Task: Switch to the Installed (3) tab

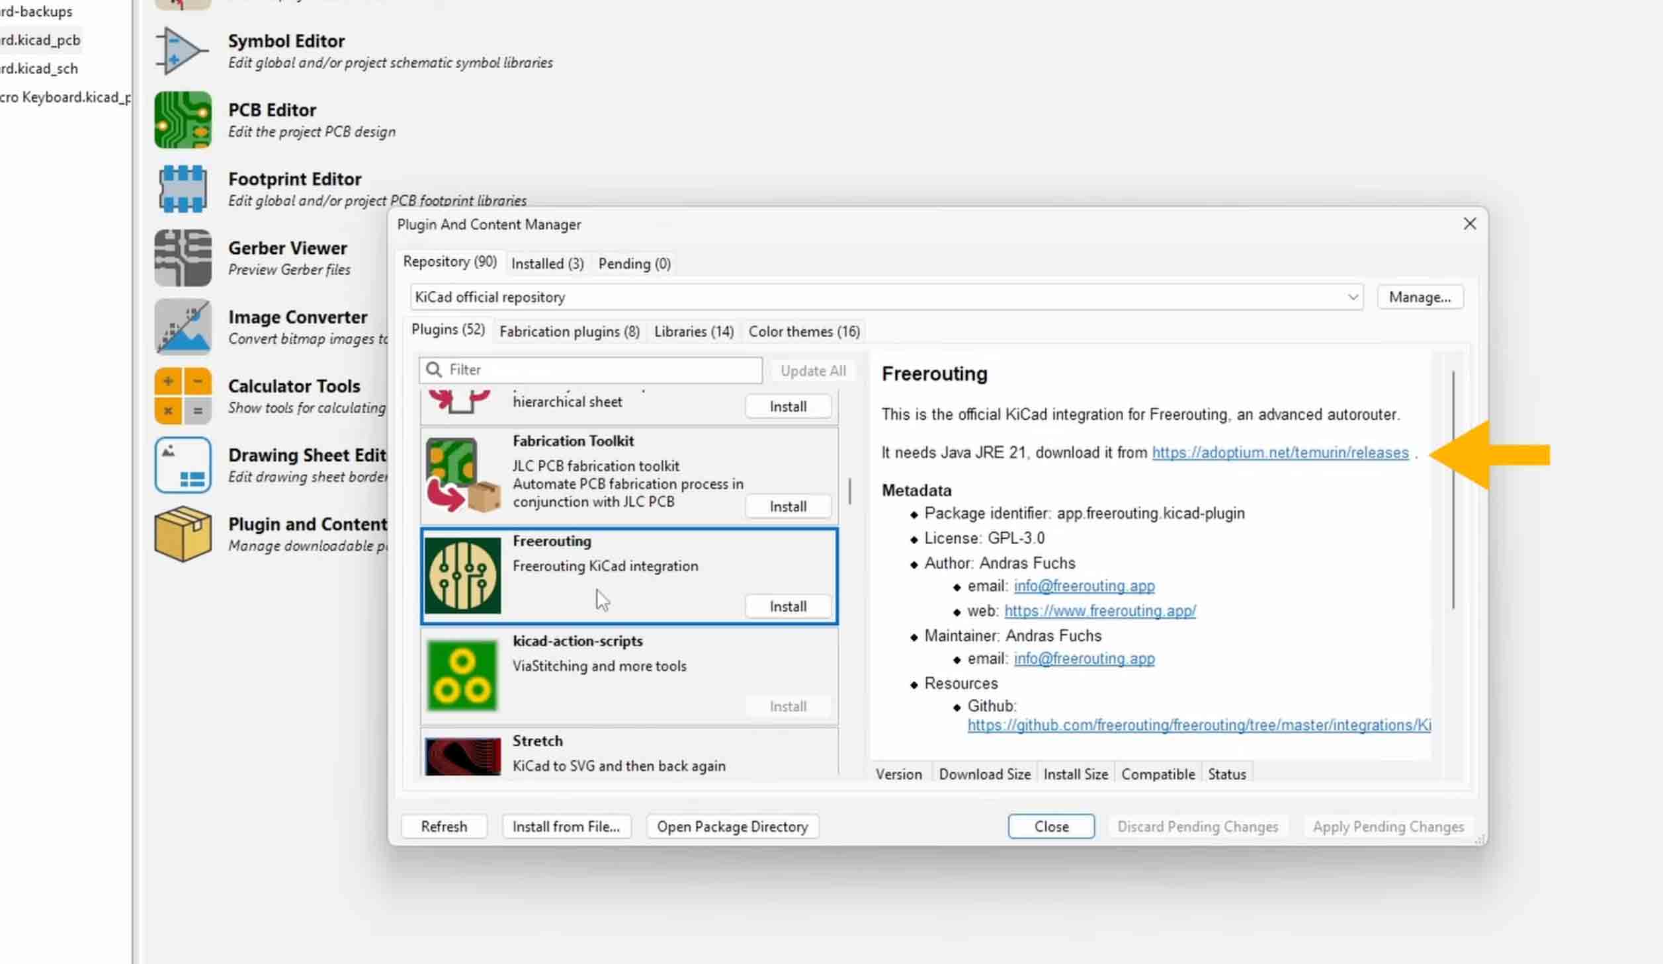Action: pos(547,264)
